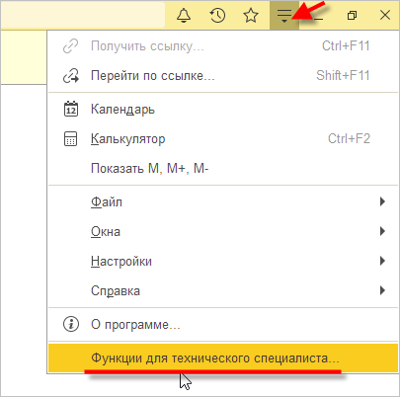Viewport: 400px width, 397px height.
Task: Toggle the service and settings menu button
Action: pyautogui.click(x=284, y=15)
